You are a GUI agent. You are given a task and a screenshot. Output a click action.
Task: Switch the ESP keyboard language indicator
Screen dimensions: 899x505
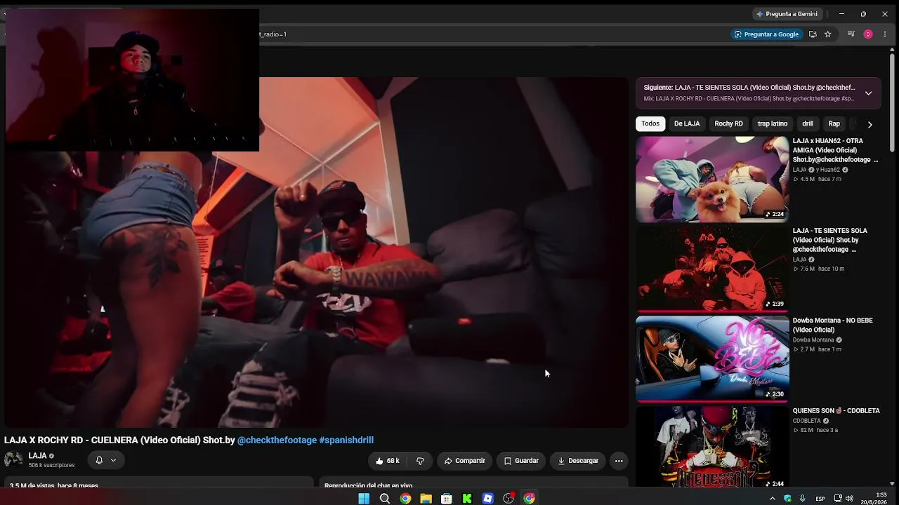pos(820,499)
